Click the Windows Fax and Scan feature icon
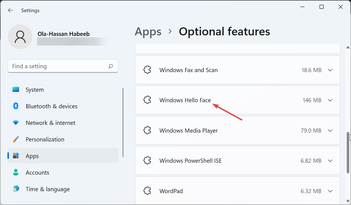This screenshot has width=351, height=205. tap(147, 70)
